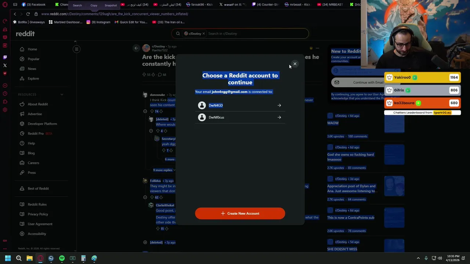This screenshot has width=470, height=264.
Task: Click the post back arrow button
Action: pos(136,48)
